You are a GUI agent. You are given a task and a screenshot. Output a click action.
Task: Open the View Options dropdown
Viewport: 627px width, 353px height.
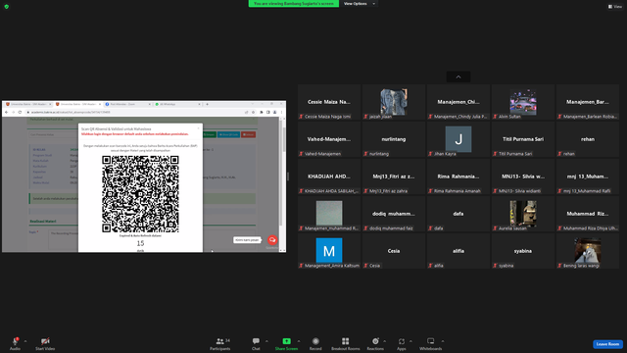point(360,4)
